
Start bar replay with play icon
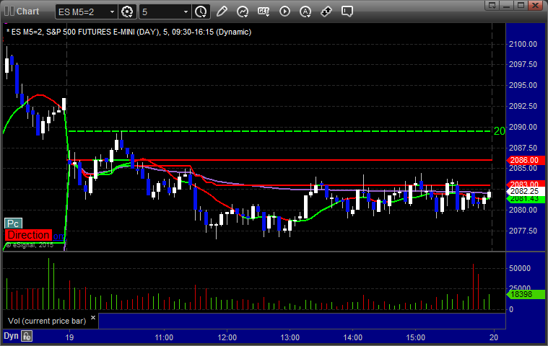[x=285, y=12]
